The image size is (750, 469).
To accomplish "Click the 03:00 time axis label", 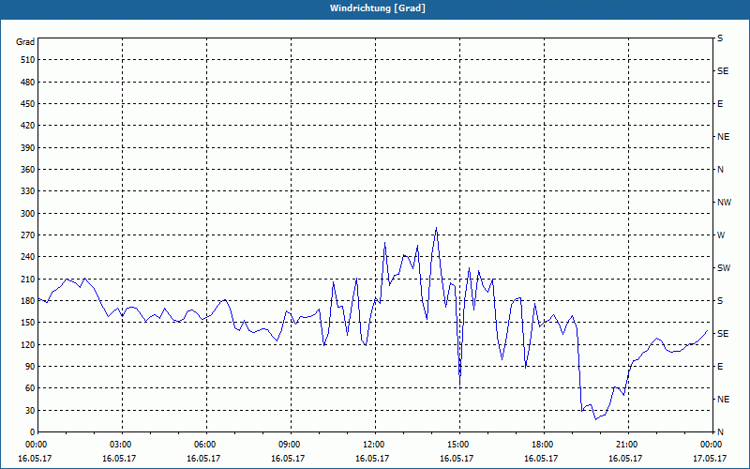I will coord(123,445).
